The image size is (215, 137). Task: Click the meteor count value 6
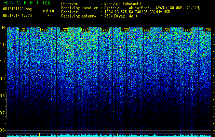pos(49,16)
